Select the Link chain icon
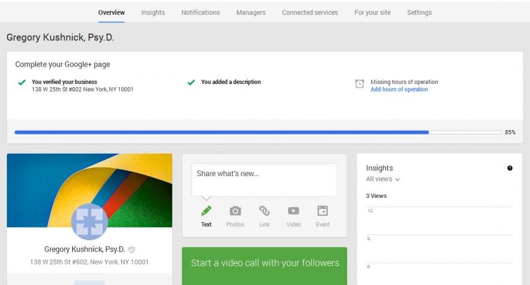The height and width of the screenshot is (285, 530). click(264, 211)
